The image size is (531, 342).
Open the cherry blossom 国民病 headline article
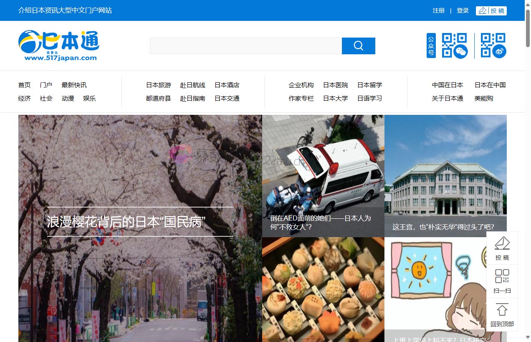point(126,222)
